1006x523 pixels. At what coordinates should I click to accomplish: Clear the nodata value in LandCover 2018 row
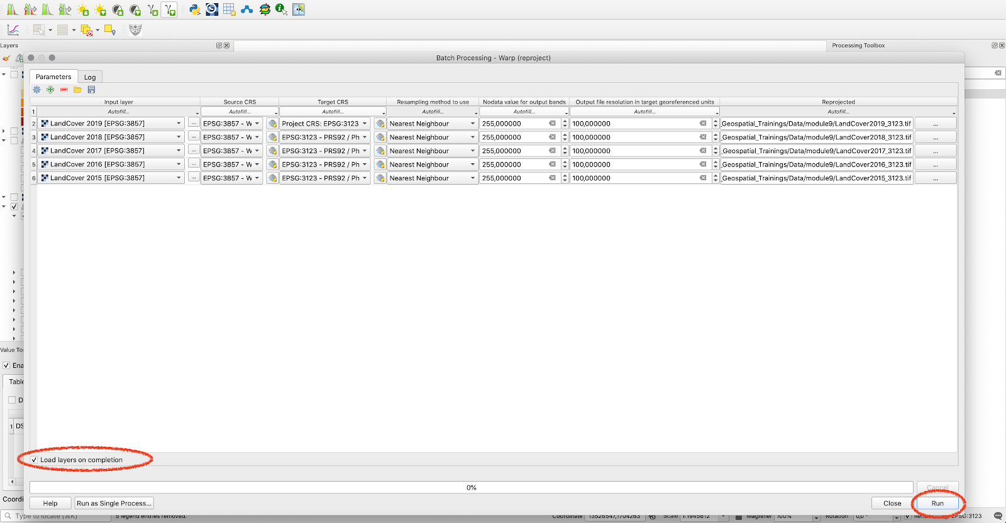(552, 137)
